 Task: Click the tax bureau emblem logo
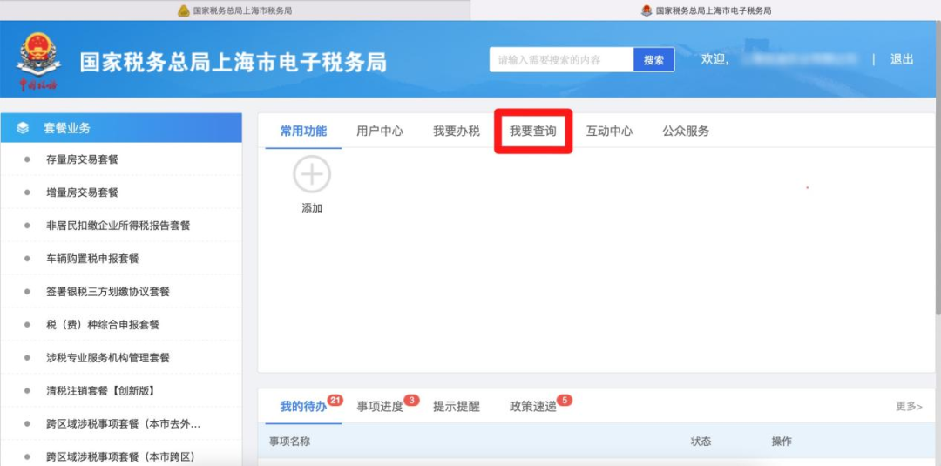coord(38,59)
